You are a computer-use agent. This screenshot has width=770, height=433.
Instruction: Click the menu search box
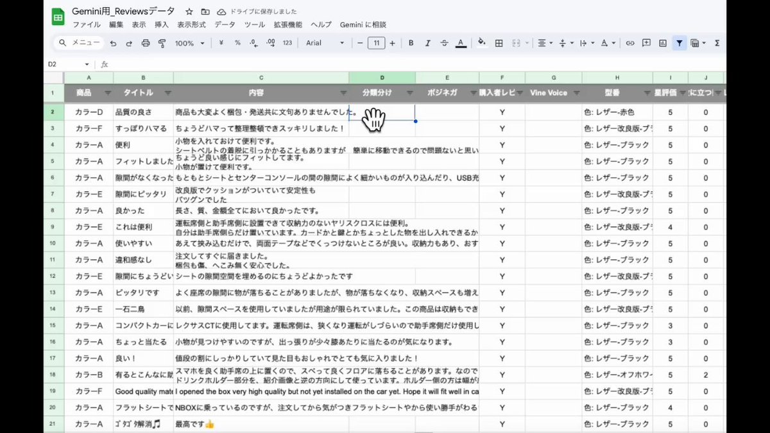coord(79,43)
